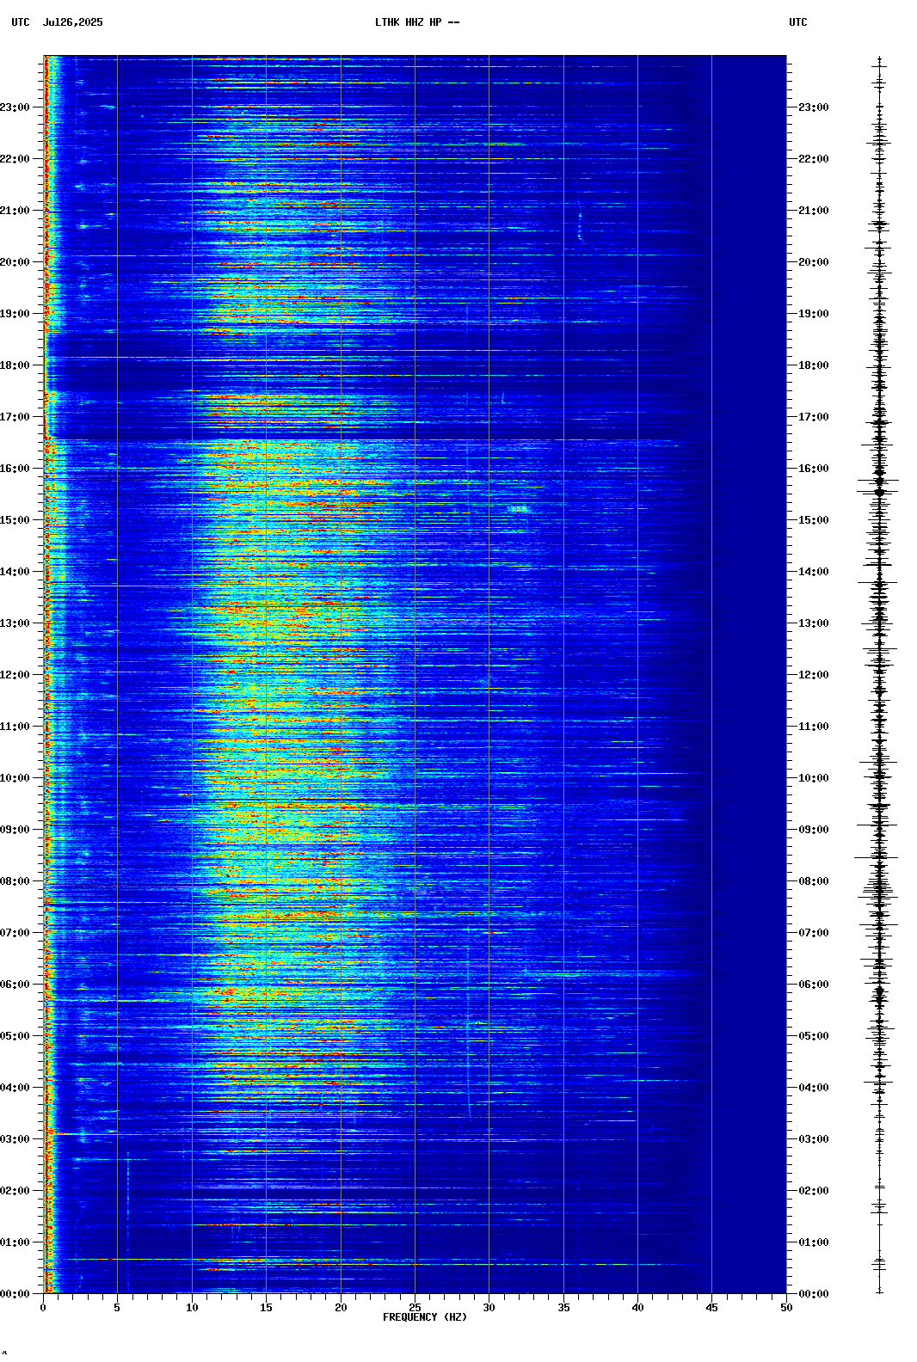
Task: Click the UTC header above the right axis
Action: point(798,22)
